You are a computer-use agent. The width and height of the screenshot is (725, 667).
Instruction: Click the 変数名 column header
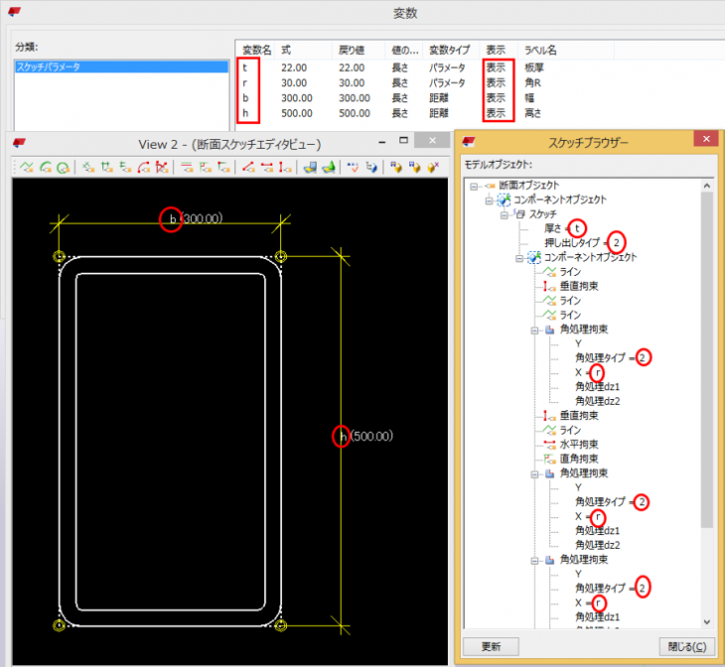(257, 50)
